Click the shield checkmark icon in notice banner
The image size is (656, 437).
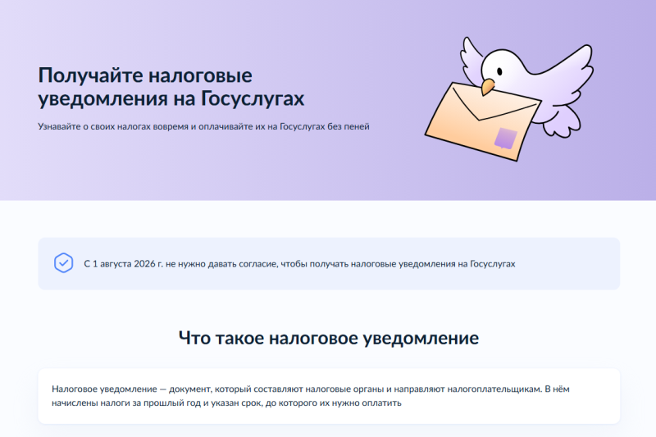[x=64, y=263]
